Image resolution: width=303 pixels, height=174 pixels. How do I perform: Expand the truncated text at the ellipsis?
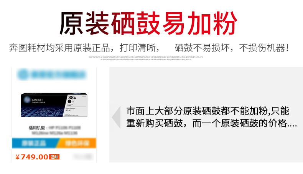coord(292,126)
